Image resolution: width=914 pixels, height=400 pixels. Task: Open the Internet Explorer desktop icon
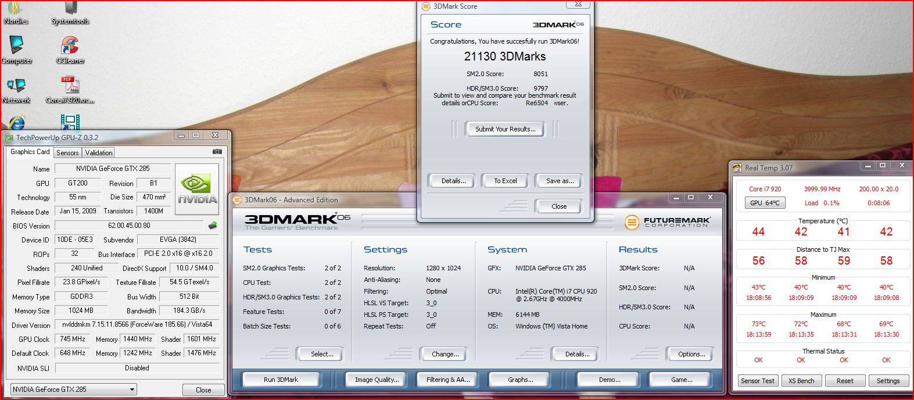pos(16,122)
